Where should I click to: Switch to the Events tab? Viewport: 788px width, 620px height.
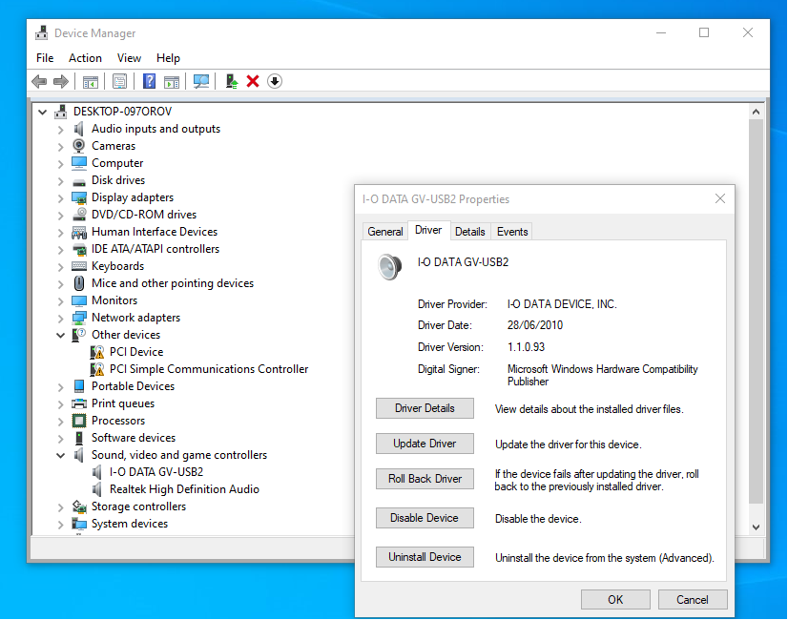[512, 232]
